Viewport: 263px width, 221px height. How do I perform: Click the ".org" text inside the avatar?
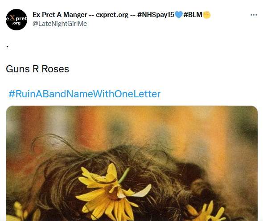pyautogui.click(x=16, y=23)
